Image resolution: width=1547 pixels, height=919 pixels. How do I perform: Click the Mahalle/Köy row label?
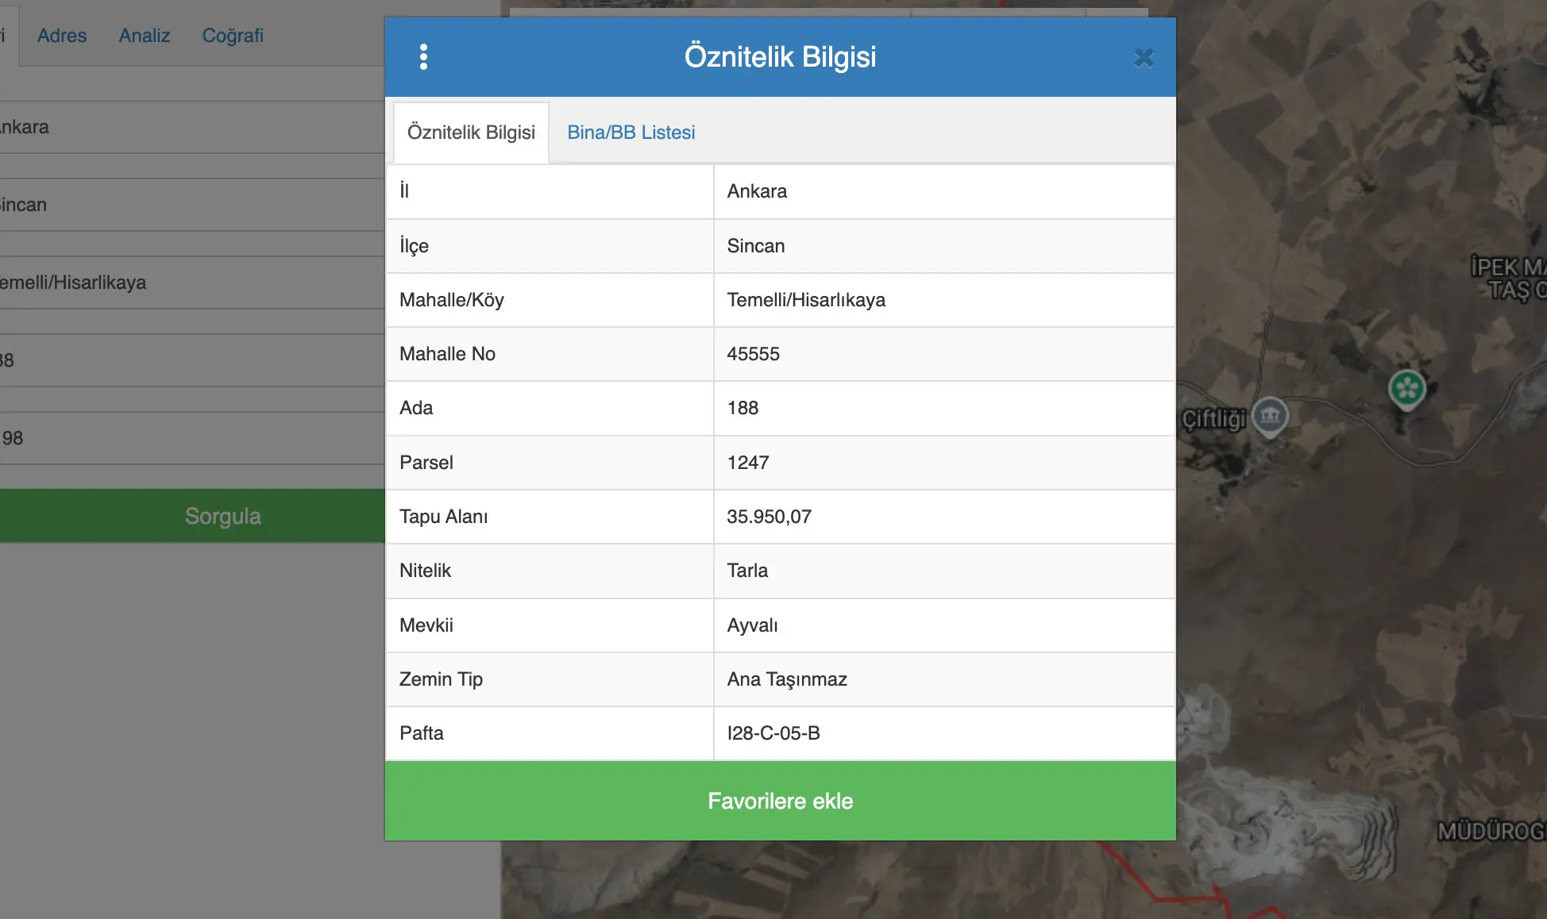(x=451, y=300)
